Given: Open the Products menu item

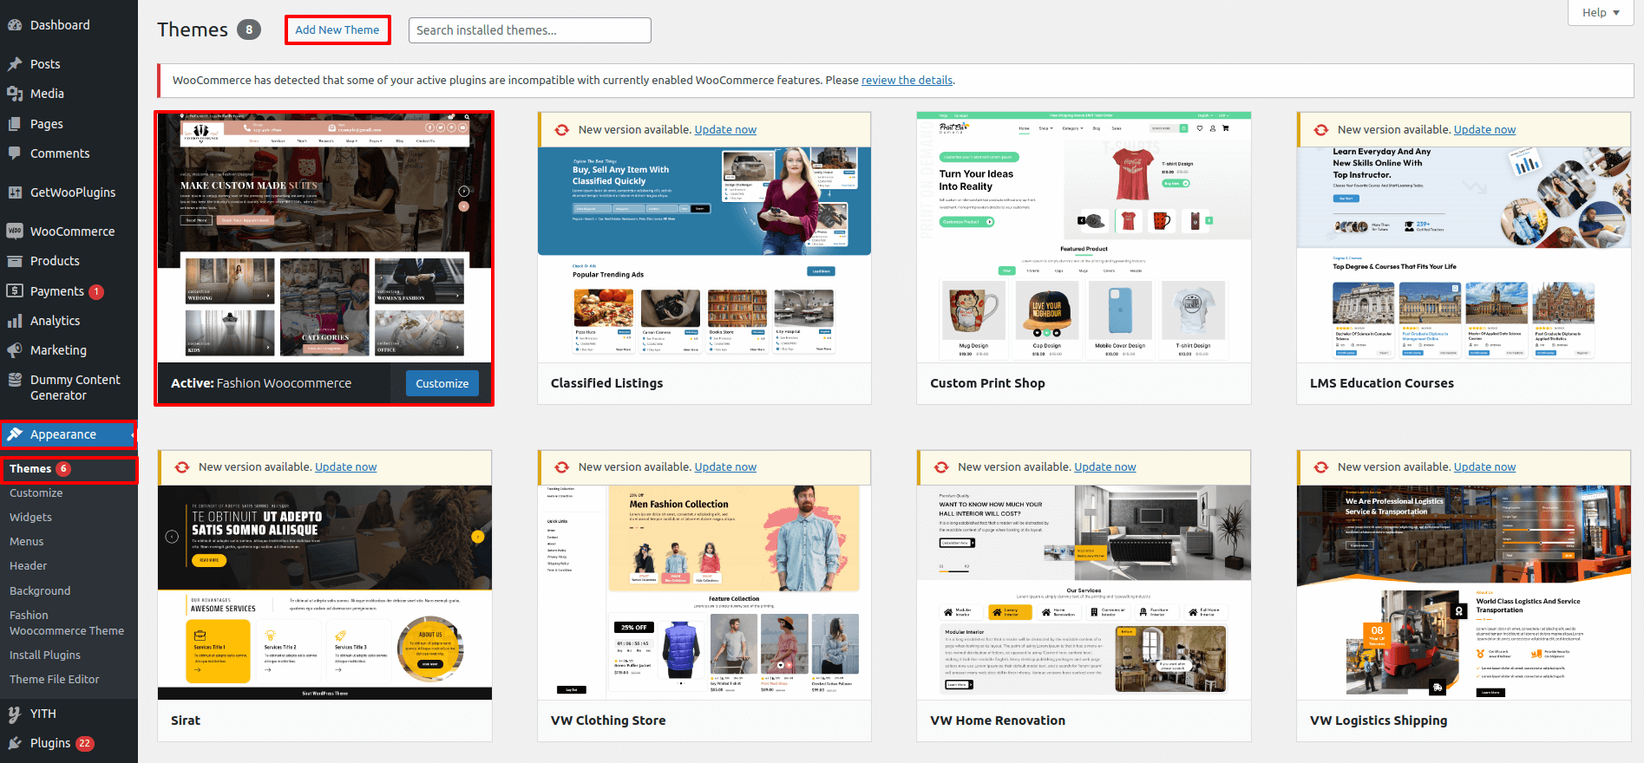Looking at the screenshot, I should coord(55,261).
